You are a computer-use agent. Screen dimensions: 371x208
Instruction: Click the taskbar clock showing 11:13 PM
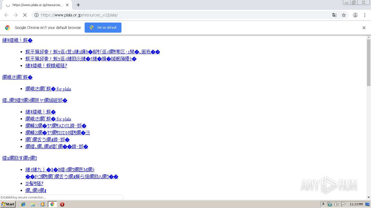point(356,204)
